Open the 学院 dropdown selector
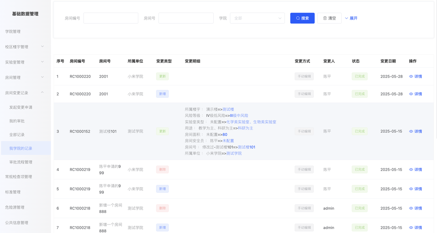The image size is (437, 233). (257, 18)
